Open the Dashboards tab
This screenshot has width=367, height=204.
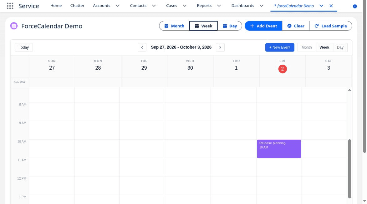coord(243,6)
